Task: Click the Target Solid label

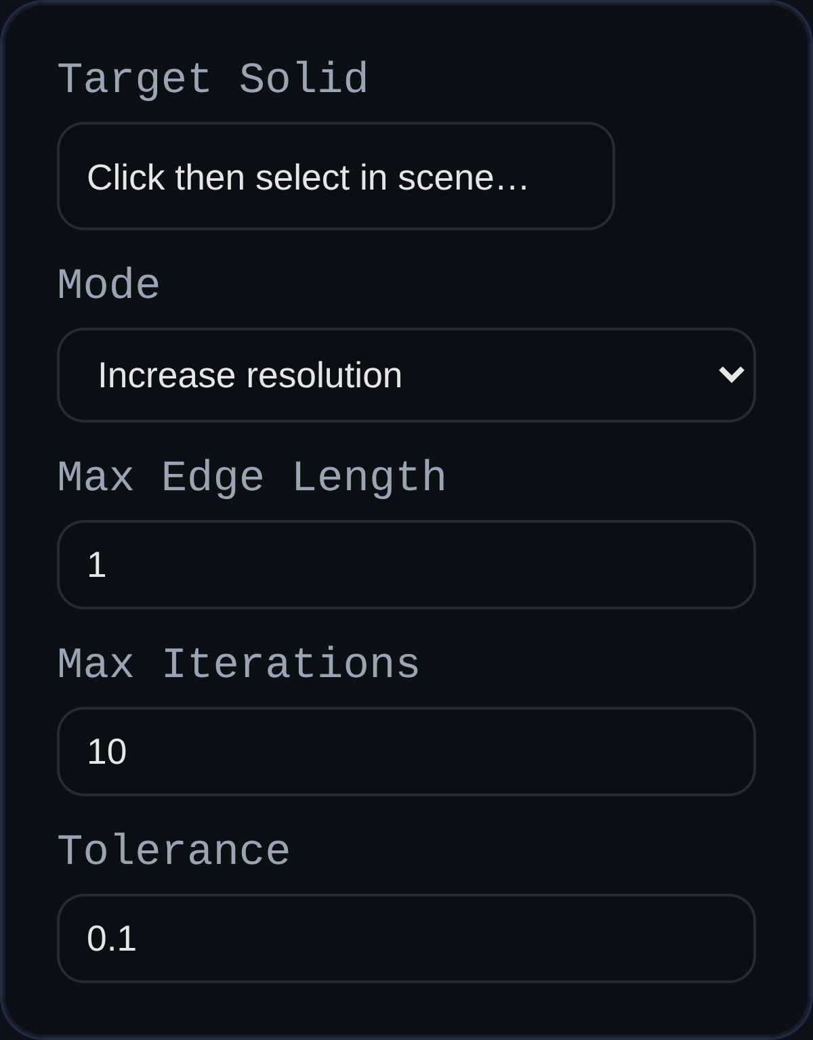Action: pyautogui.click(x=213, y=78)
